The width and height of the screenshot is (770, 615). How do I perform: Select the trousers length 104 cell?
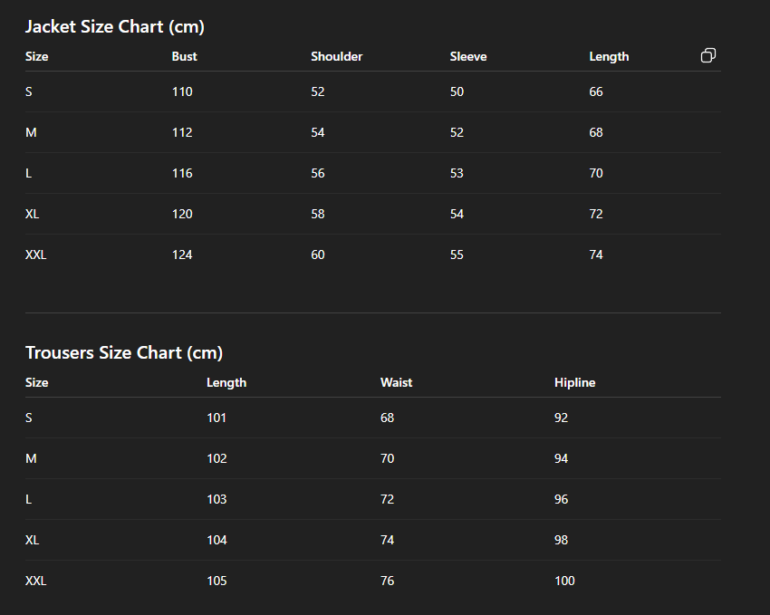[x=217, y=540]
